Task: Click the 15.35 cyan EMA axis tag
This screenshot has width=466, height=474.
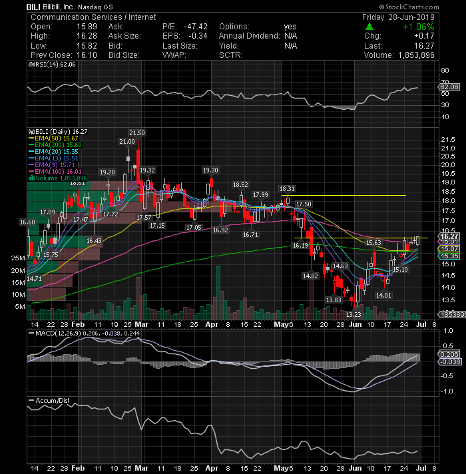Action: pos(449,256)
